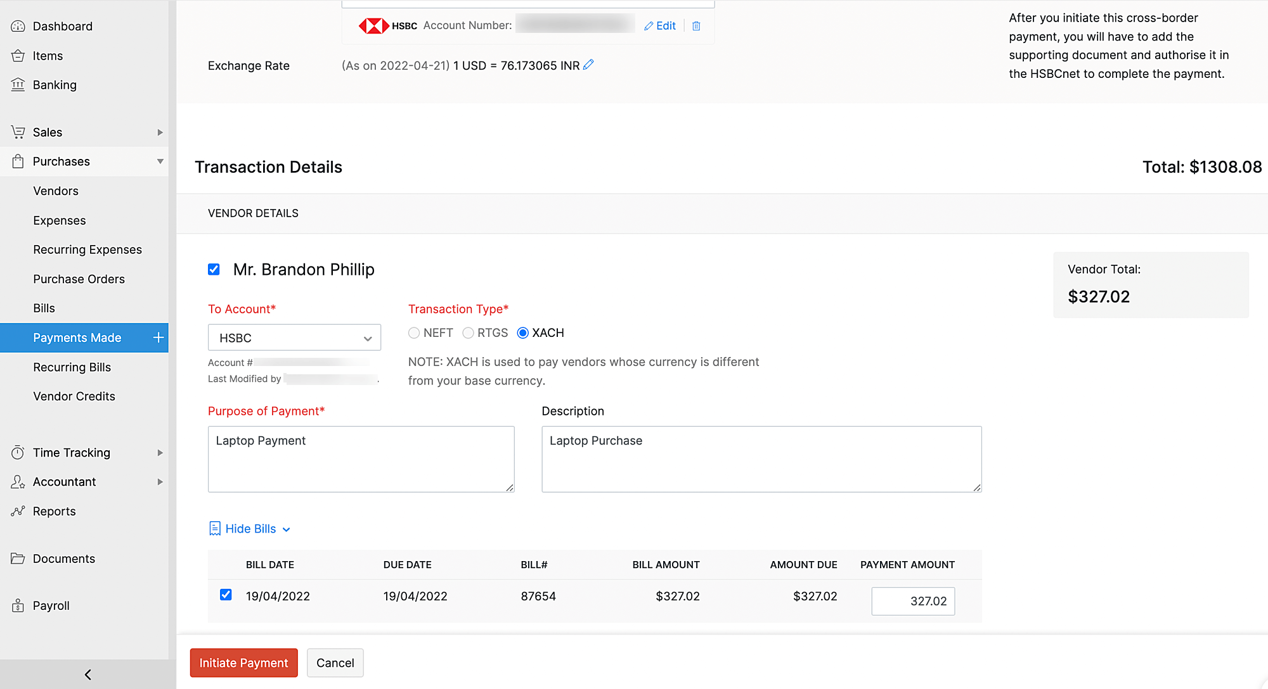This screenshot has height=689, width=1268.
Task: Click the Payroll icon in sidebar
Action: 18,605
